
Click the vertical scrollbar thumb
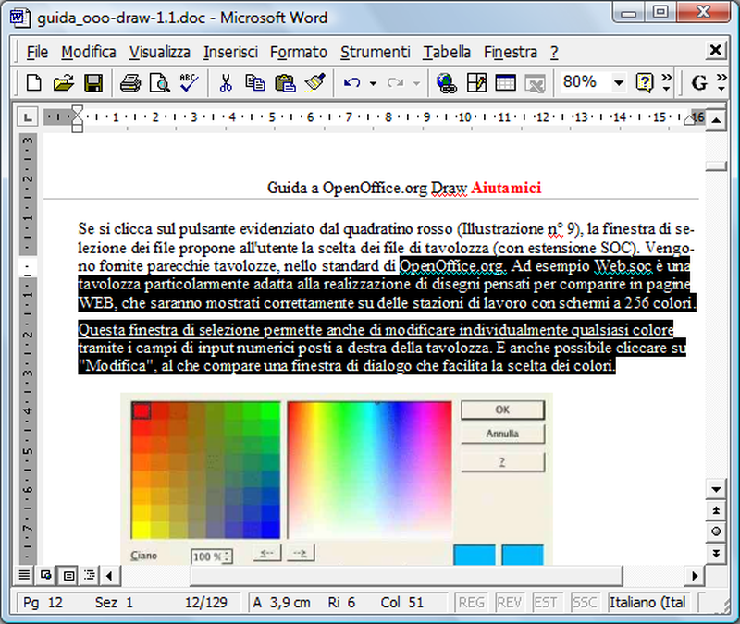point(716,166)
